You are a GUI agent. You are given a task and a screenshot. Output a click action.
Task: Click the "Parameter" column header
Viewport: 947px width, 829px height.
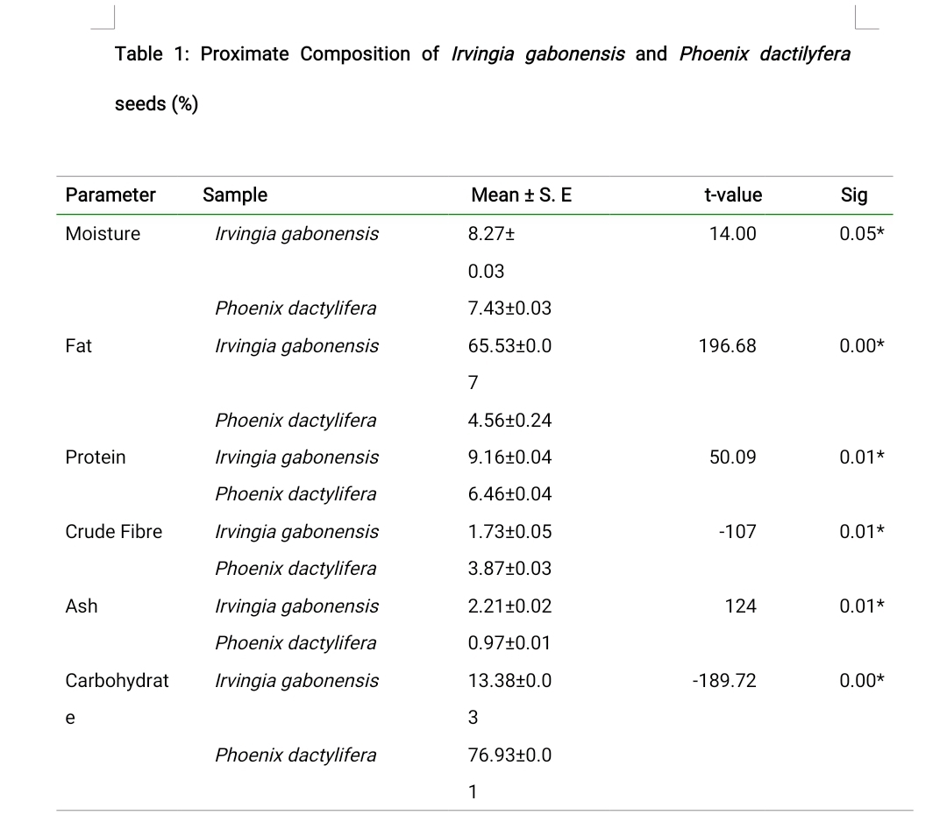pos(110,195)
